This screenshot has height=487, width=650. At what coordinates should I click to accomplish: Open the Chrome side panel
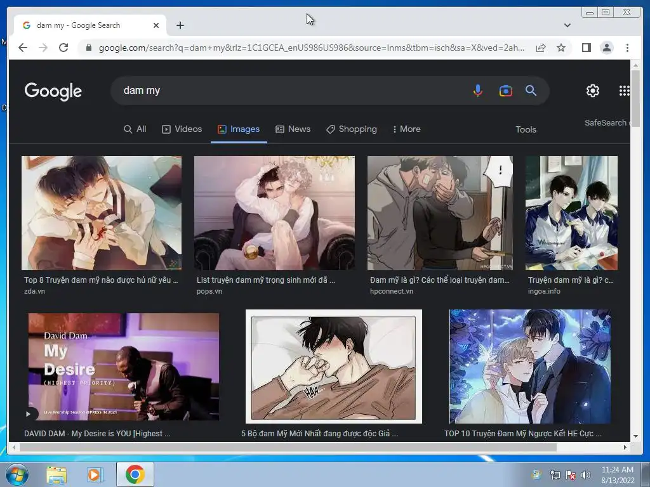point(586,48)
